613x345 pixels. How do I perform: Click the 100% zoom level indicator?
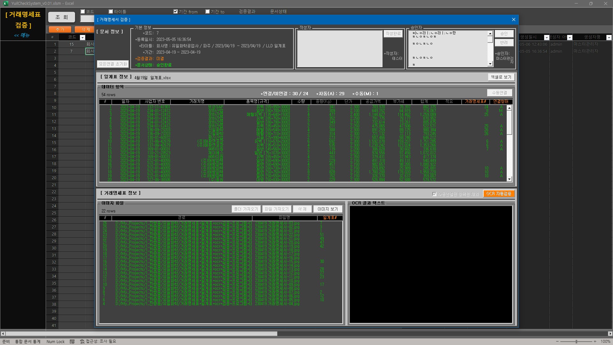pyautogui.click(x=605, y=341)
